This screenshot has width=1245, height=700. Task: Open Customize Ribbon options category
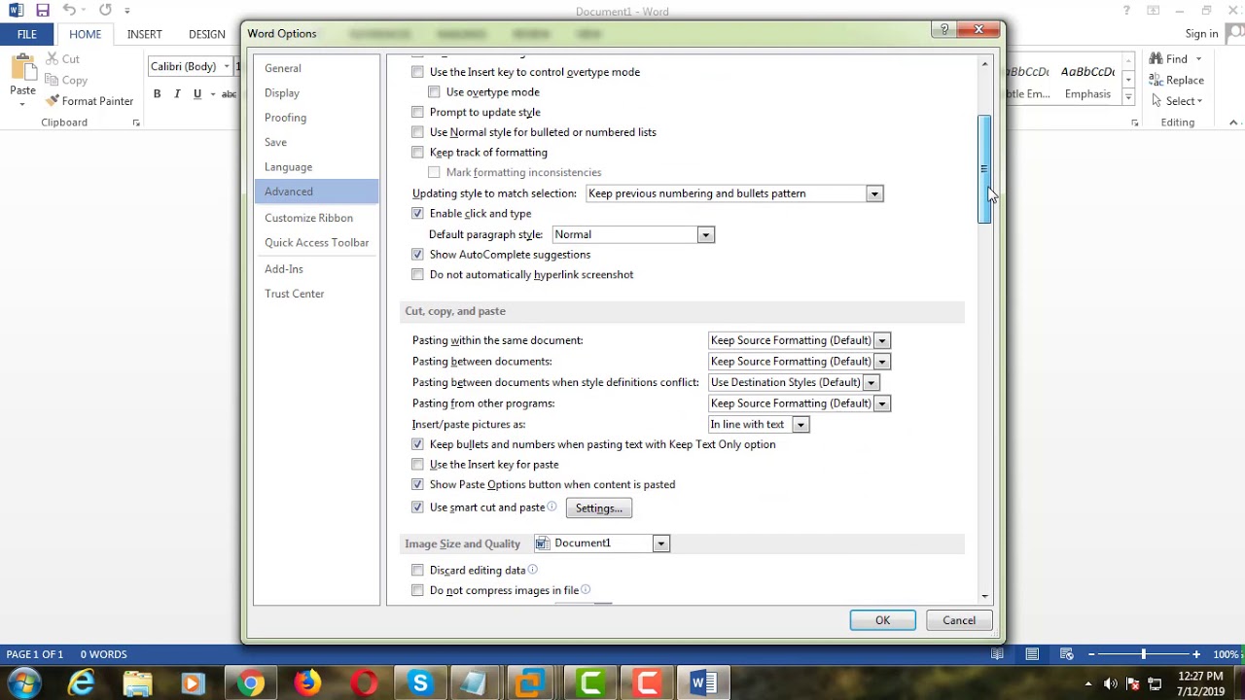[308, 218]
